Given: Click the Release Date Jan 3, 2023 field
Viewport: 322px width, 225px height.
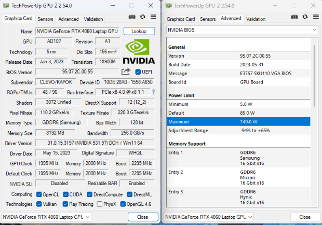Looking at the screenshot, I should tap(51, 62).
